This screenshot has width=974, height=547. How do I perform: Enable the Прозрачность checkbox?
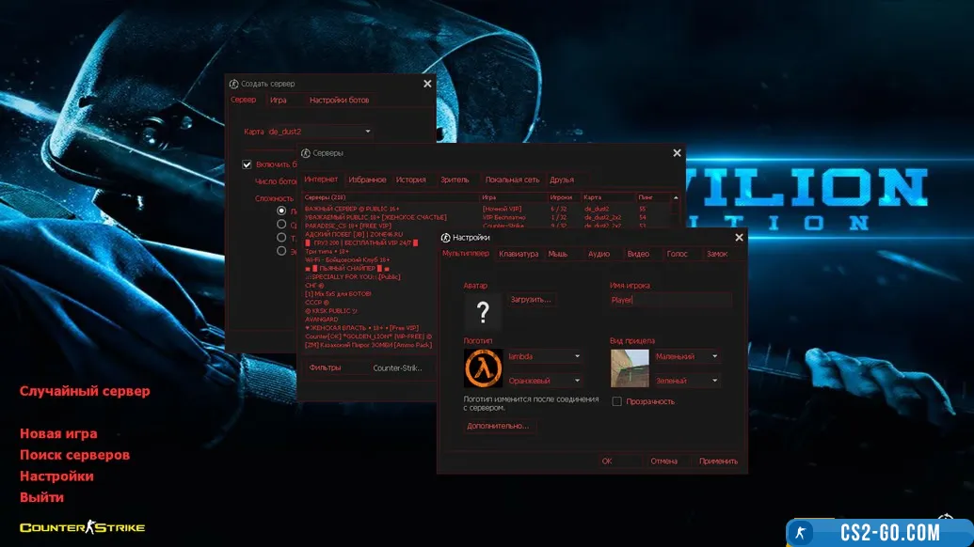pos(617,401)
